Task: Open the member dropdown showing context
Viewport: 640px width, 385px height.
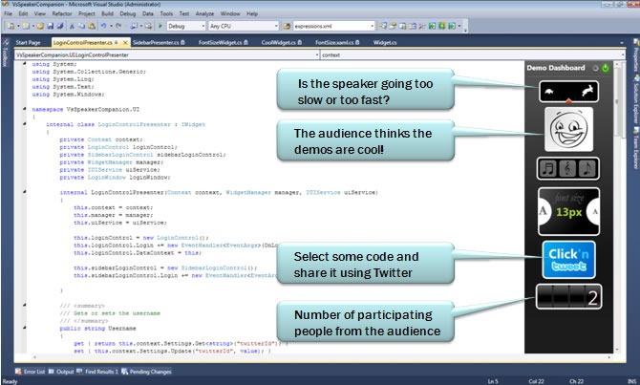Action: [473, 54]
